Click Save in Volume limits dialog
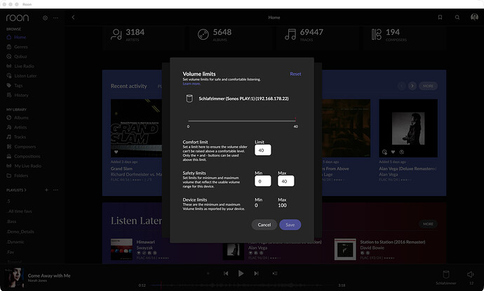Viewport: 484px width, 291px height. [x=290, y=225]
